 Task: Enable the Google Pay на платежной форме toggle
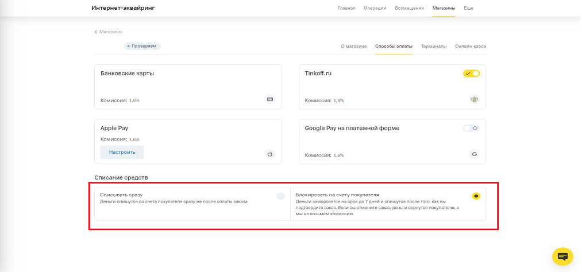(471, 128)
